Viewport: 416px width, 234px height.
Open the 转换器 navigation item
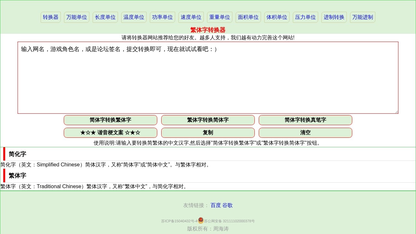[x=50, y=17]
